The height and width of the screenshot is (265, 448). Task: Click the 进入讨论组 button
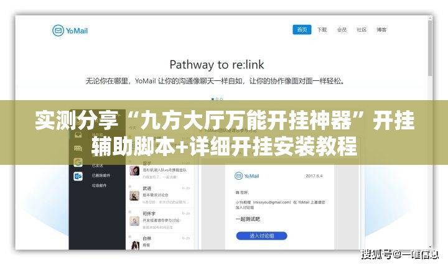[262, 236]
